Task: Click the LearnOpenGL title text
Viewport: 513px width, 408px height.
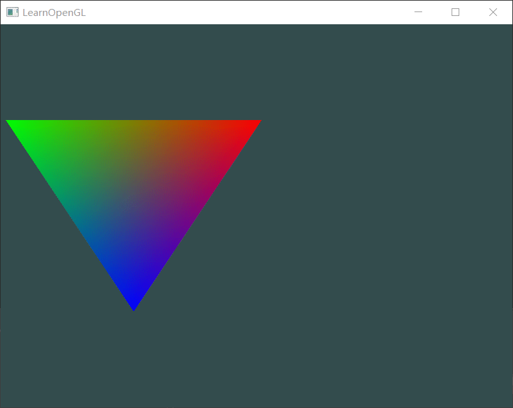Action: point(54,12)
